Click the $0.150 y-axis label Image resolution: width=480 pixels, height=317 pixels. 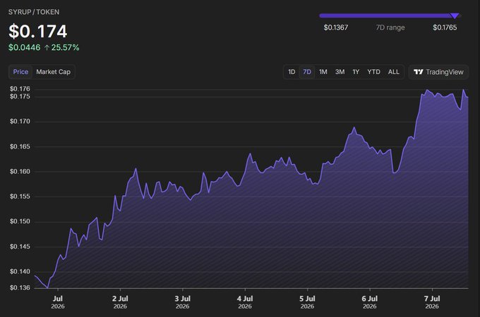(x=20, y=221)
